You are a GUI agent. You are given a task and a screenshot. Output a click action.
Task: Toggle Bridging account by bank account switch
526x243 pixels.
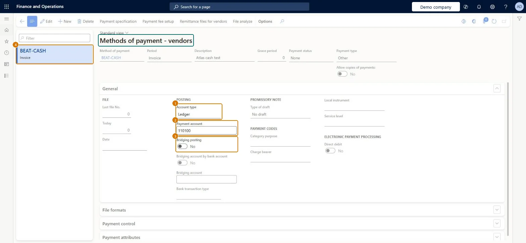tap(182, 163)
